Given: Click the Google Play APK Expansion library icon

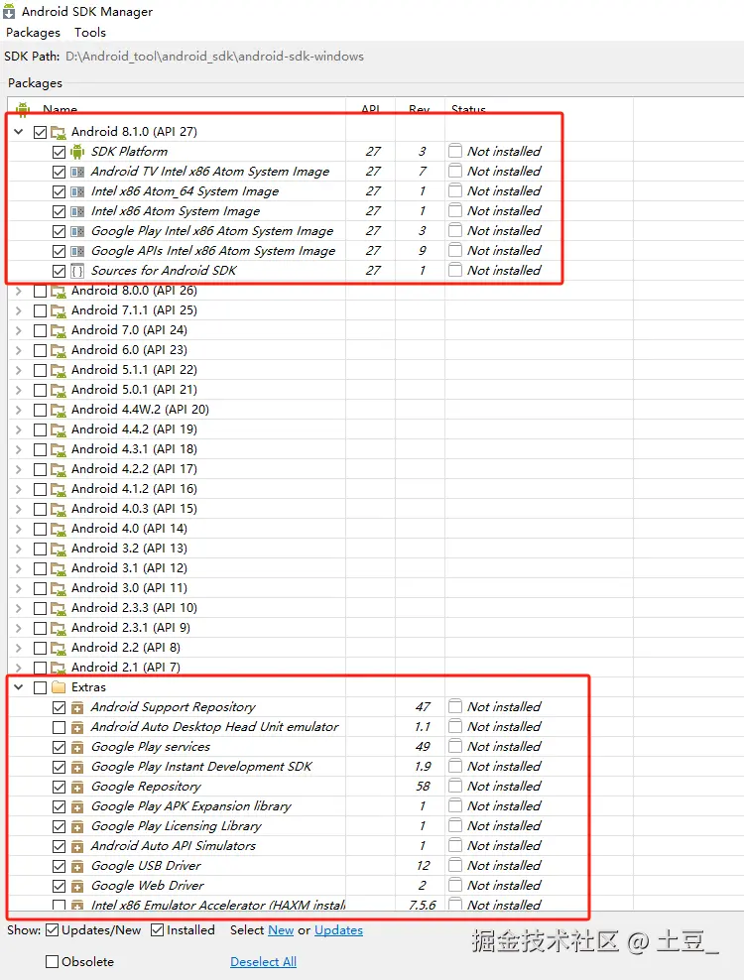Looking at the screenshot, I should [x=77, y=806].
